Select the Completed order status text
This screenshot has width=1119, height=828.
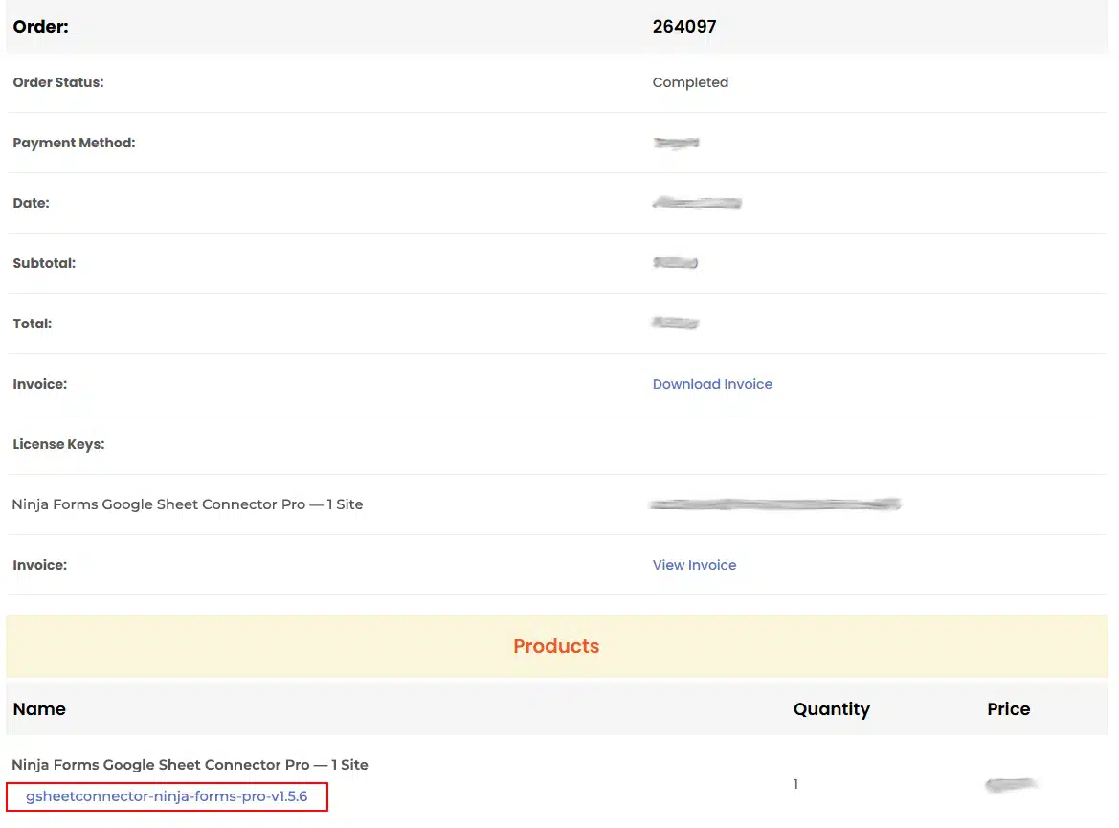point(690,82)
